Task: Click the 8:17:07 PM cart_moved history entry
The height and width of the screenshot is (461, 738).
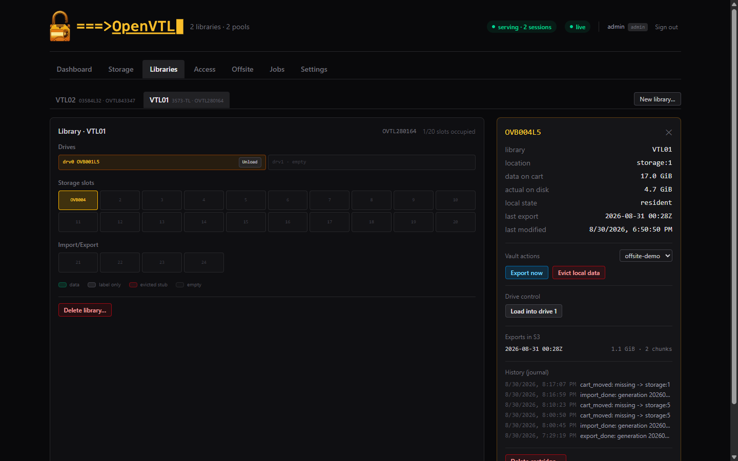Action: [x=589, y=385]
